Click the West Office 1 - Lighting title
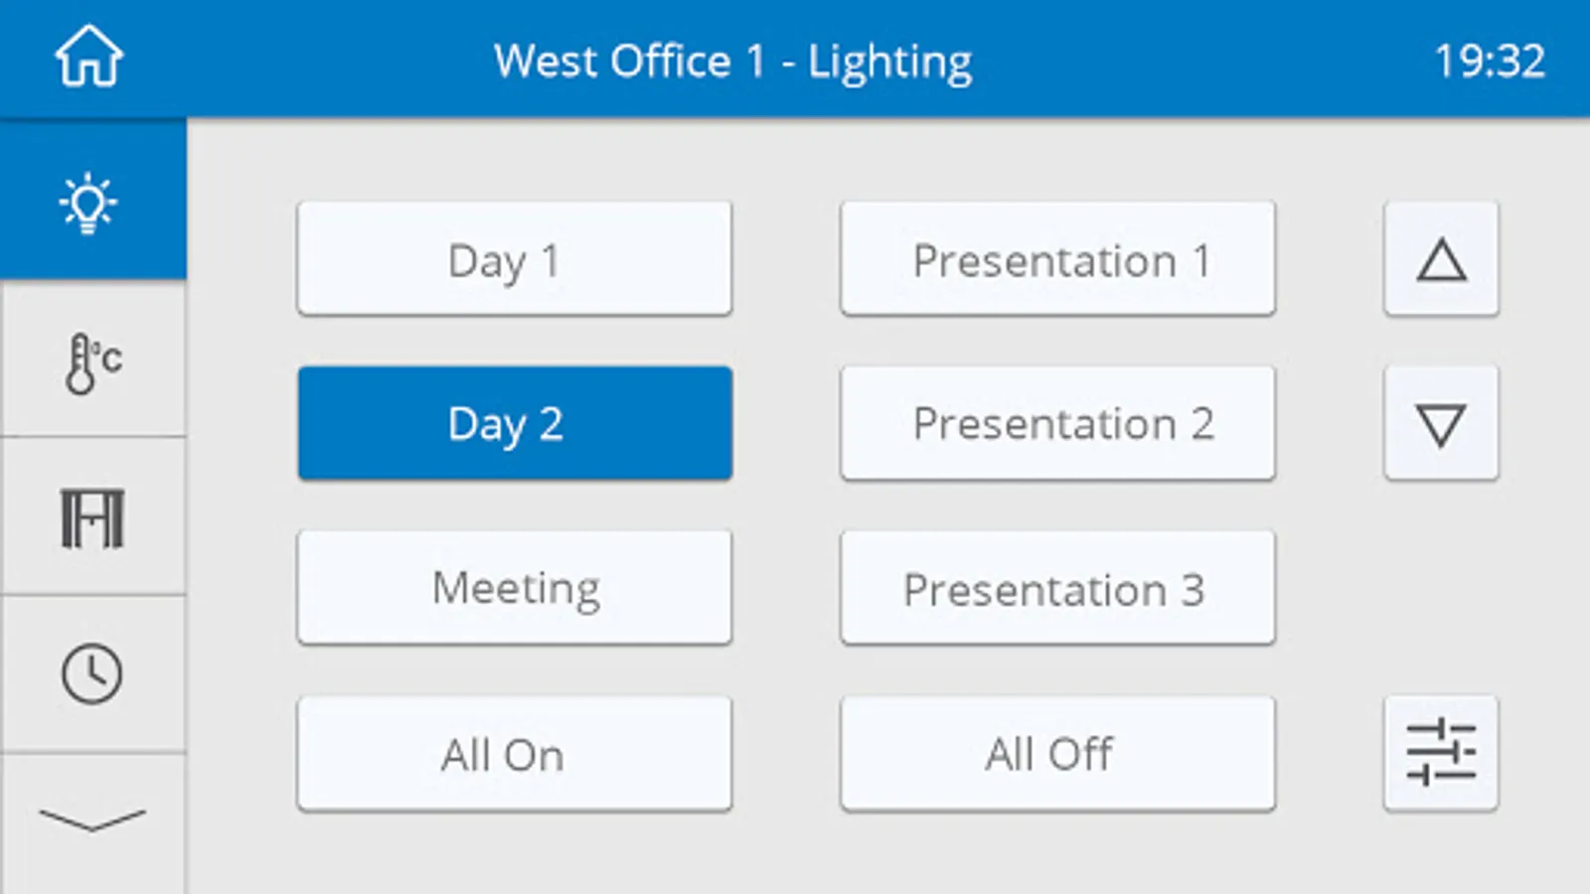 [x=732, y=62]
